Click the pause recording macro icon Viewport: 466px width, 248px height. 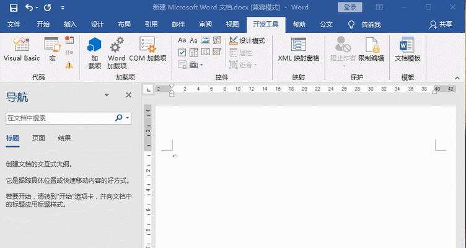[x=69, y=53]
